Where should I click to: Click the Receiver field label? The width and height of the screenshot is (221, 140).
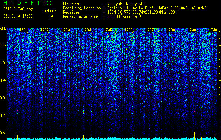(x=71, y=12)
